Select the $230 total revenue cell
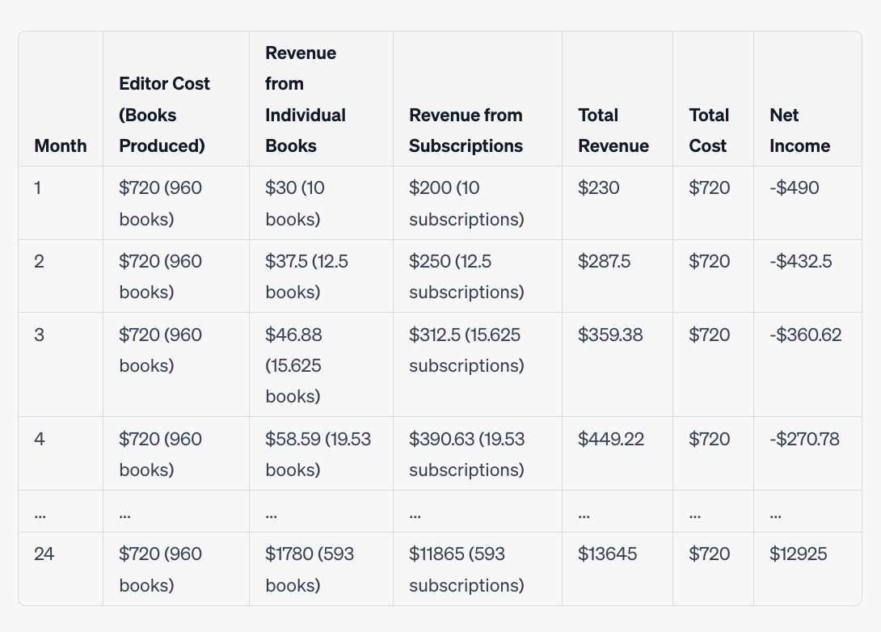This screenshot has width=881, height=632. pos(599,188)
